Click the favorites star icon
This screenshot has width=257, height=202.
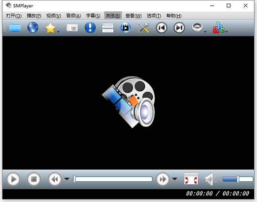50,28
